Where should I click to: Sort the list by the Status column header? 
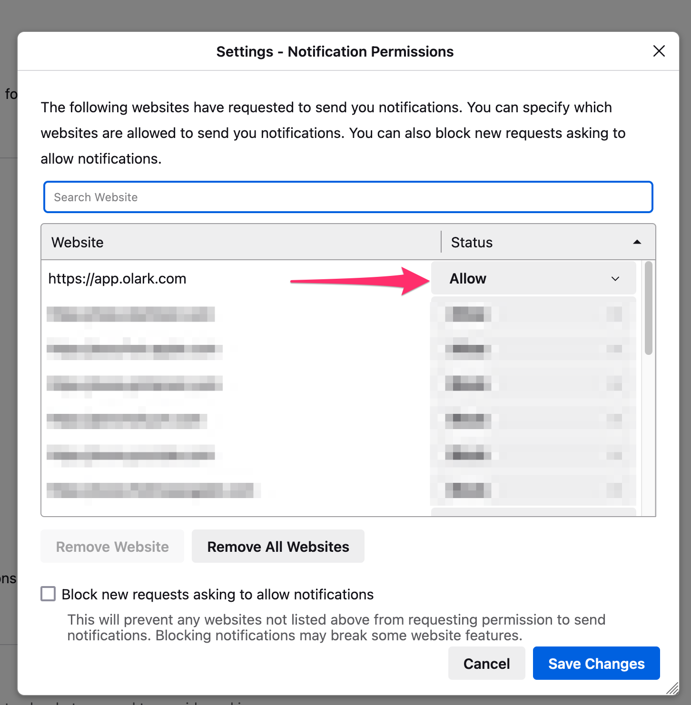[471, 242]
